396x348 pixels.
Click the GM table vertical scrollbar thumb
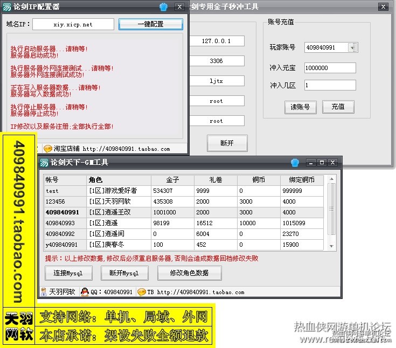coord(331,209)
